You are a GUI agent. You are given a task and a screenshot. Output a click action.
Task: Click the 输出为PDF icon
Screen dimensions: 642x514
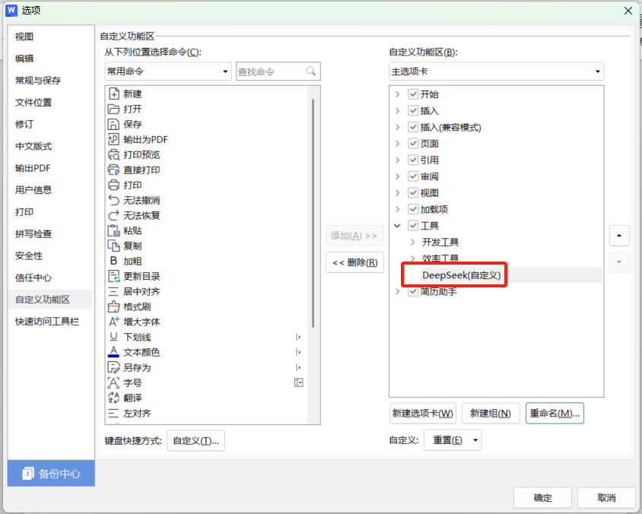click(113, 139)
